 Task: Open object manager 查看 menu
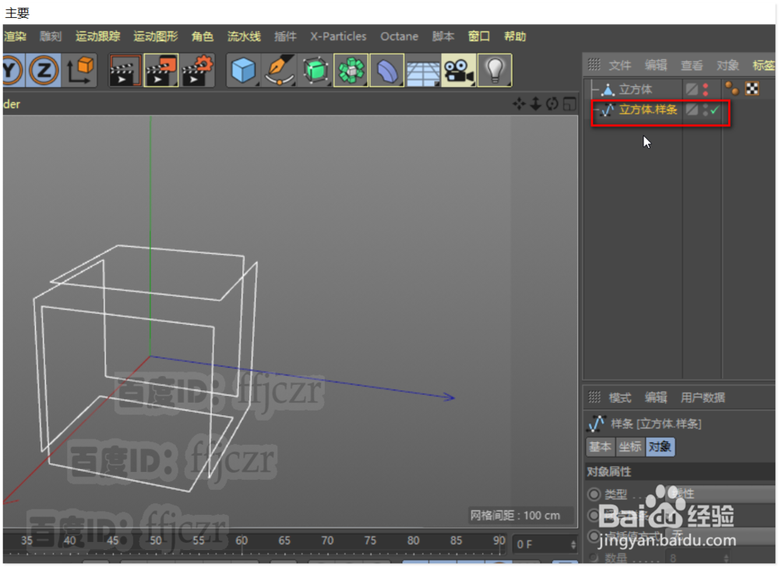pyautogui.click(x=692, y=65)
